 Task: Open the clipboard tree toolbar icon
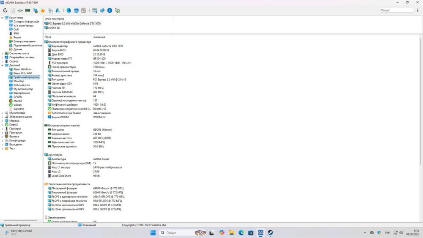coord(50,11)
